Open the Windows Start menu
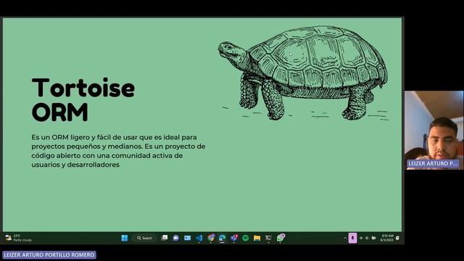Viewport: 464px width, 261px height. click(x=125, y=238)
